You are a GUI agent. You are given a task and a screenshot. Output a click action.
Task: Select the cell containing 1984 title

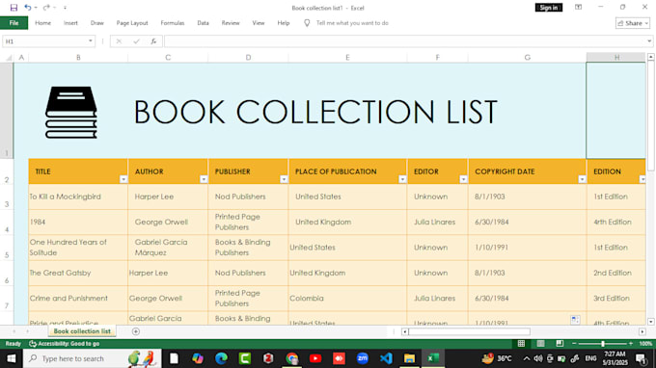tap(78, 223)
